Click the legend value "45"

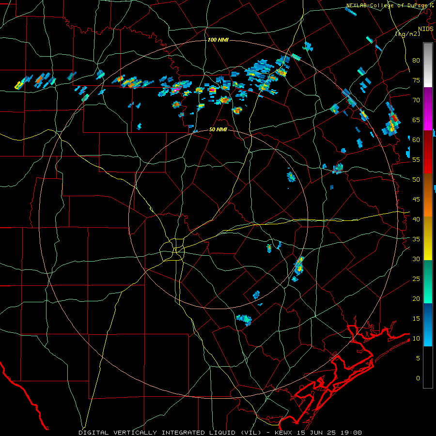416,200
